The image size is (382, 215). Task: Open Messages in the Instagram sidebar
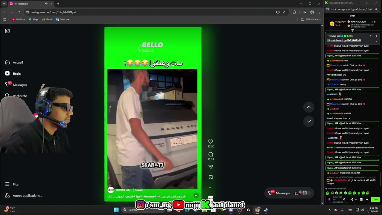click(x=16, y=85)
